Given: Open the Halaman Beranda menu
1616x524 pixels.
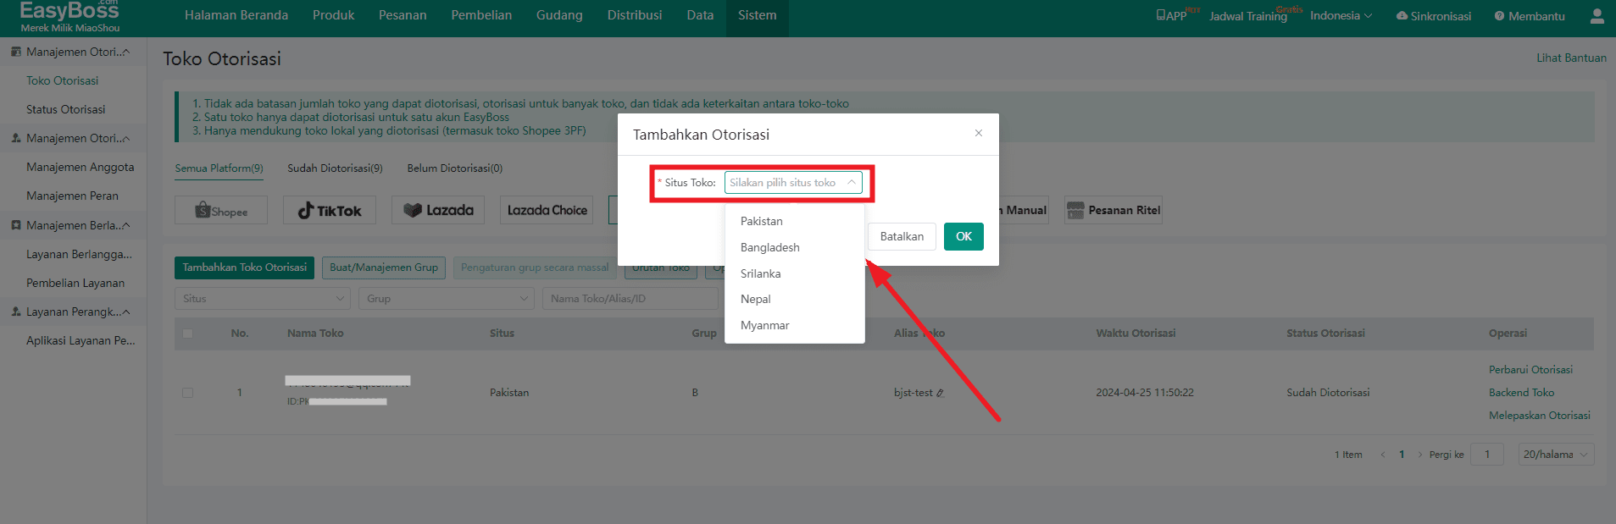Looking at the screenshot, I should click(x=236, y=15).
